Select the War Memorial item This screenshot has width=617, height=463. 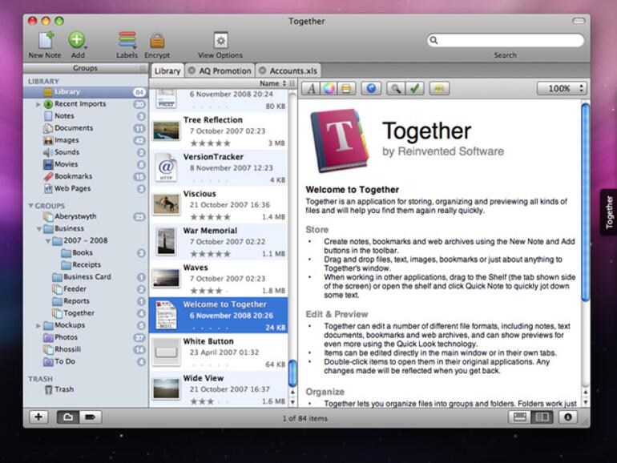(x=219, y=242)
